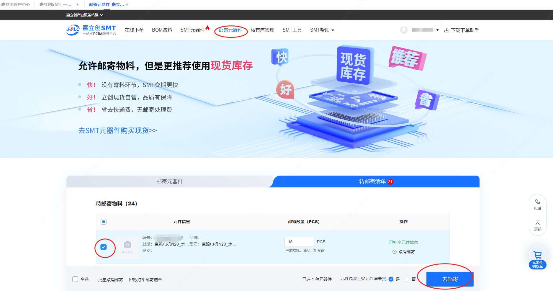Viewport: 553px width, 291px height.
Task: Select the 否 radio option
Action: click(x=407, y=279)
